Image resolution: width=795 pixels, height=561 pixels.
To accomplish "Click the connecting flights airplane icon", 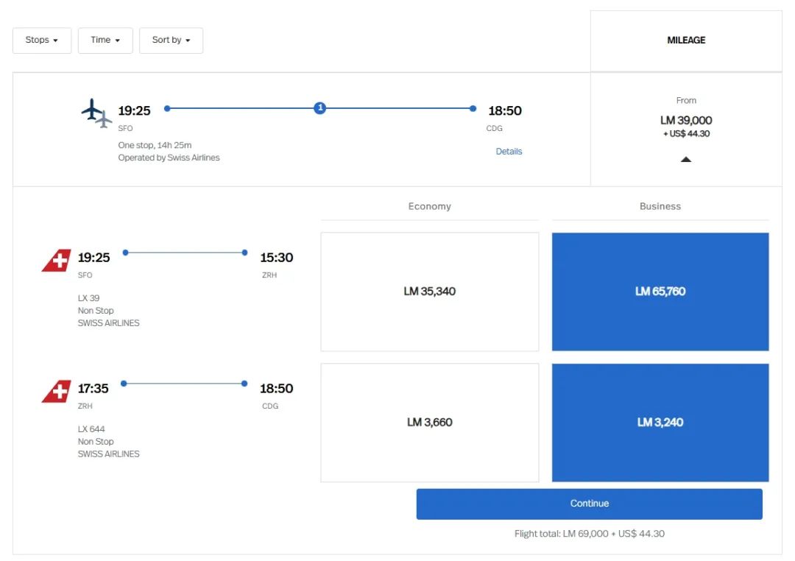I will click(96, 113).
